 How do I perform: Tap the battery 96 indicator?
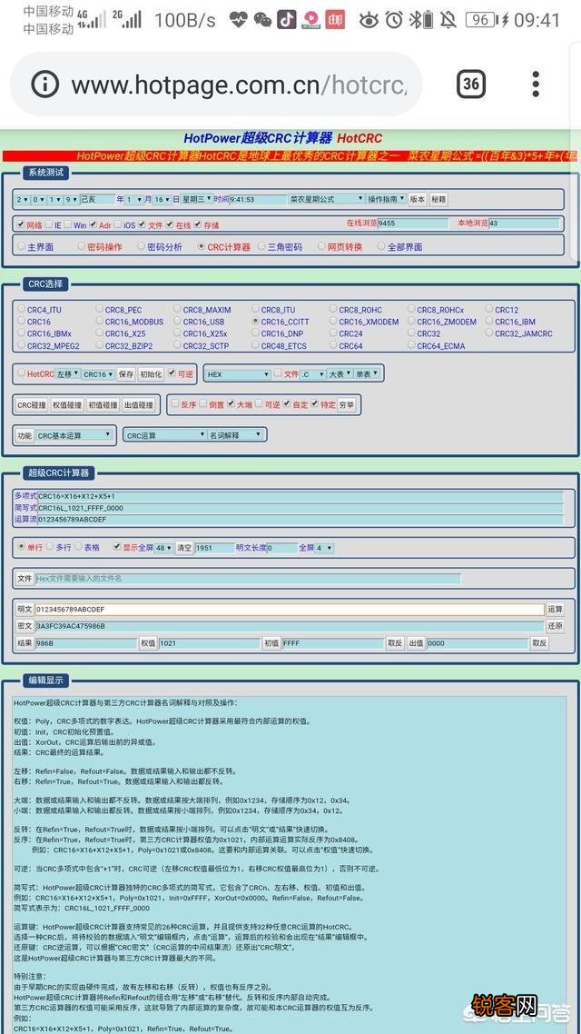[x=481, y=20]
